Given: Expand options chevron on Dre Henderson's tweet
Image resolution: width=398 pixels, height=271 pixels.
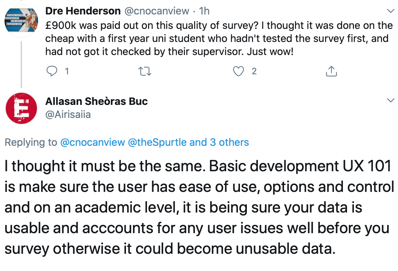Looking at the screenshot, I should [x=390, y=11].
